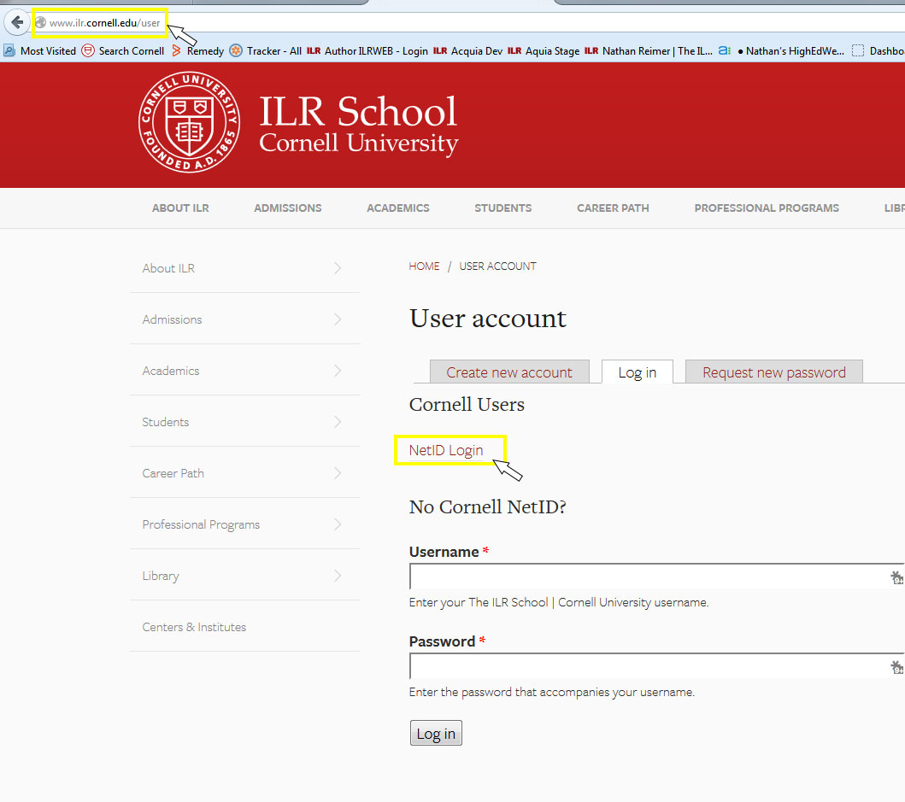Expand the Career Path sidebar chevron
This screenshot has width=905, height=802.
coord(338,473)
